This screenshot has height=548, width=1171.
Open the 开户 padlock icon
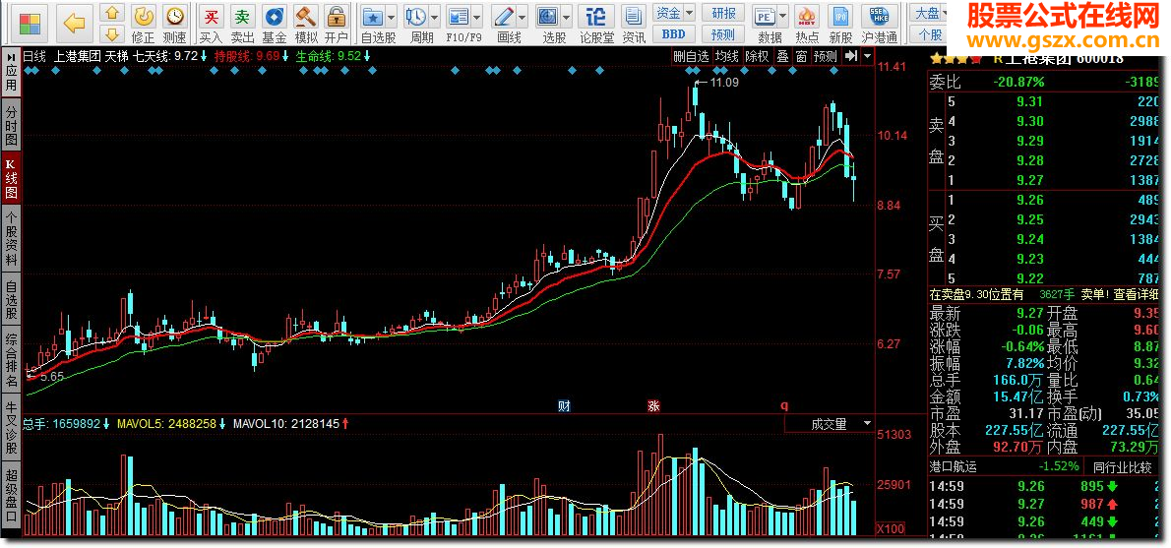pyautogui.click(x=337, y=16)
